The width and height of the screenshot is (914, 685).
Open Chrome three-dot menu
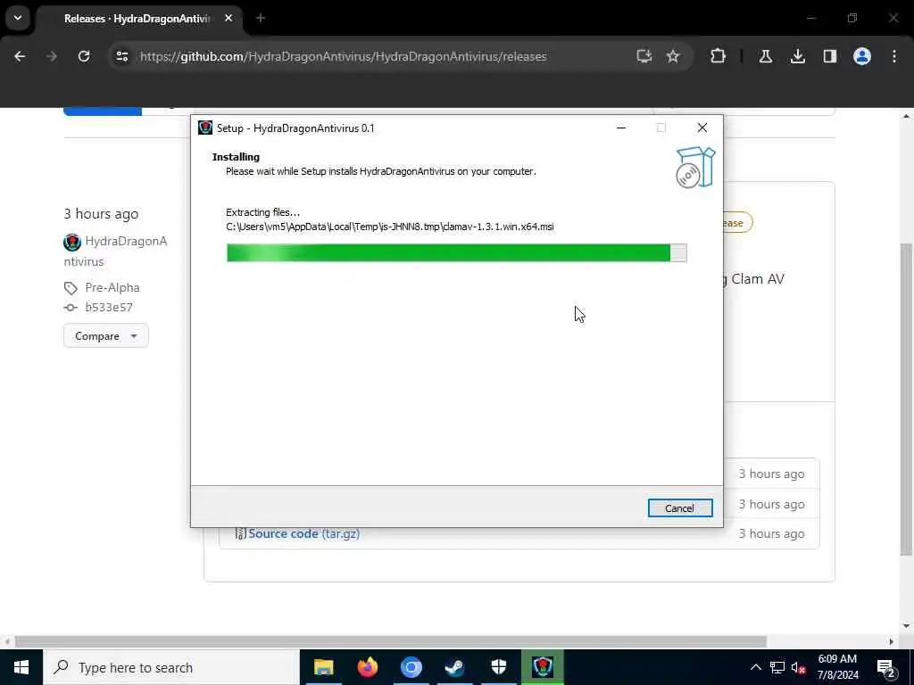tap(894, 56)
